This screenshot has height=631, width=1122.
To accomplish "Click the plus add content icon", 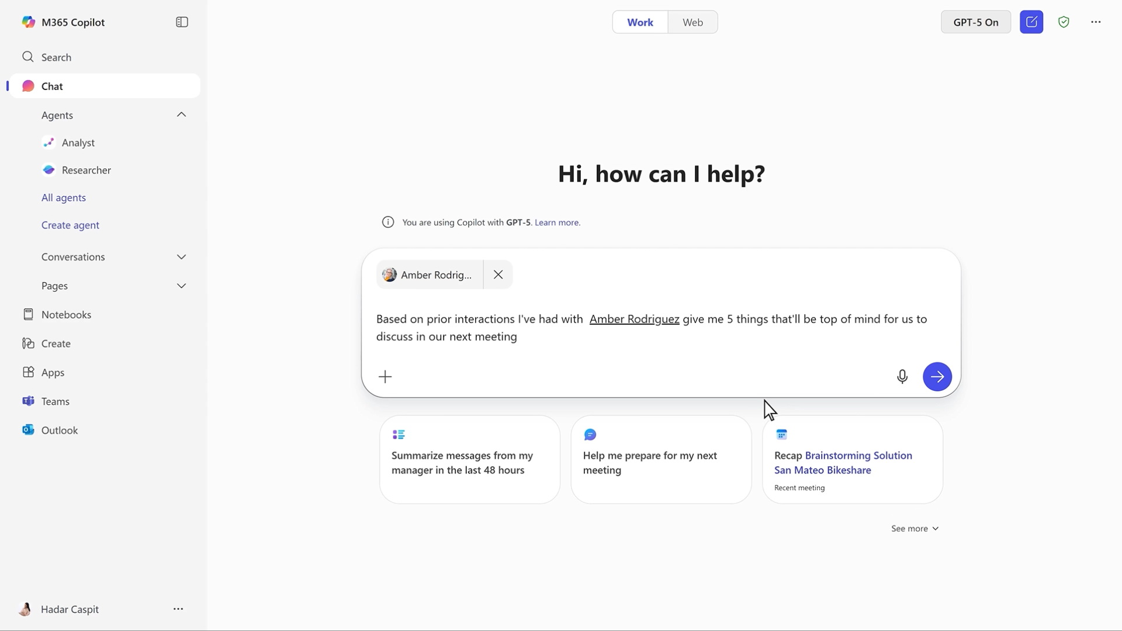I will 385,377.
